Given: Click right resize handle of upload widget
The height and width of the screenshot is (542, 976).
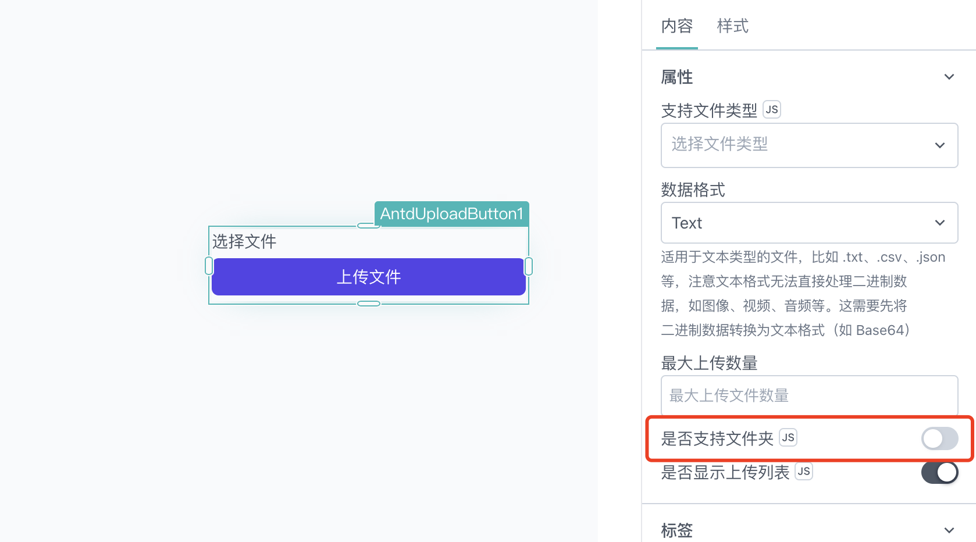Looking at the screenshot, I should tap(529, 266).
